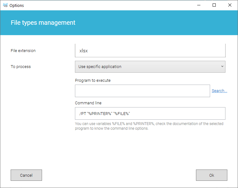
Task: Click the To process label
Action: coord(21,67)
